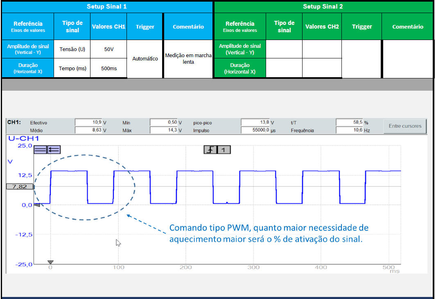Click the 7,82 cursor level label
The height and width of the screenshot is (299, 436).
point(19,187)
